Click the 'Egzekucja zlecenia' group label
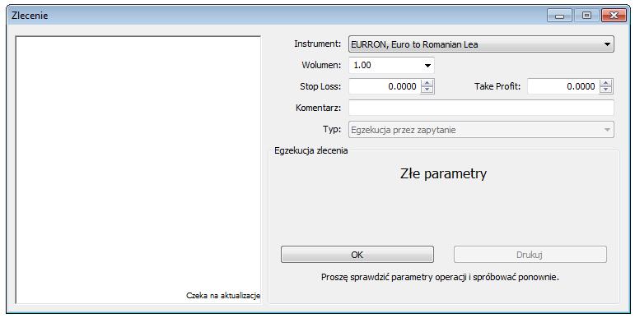Viewport: 635px width, 318px height. [x=311, y=150]
